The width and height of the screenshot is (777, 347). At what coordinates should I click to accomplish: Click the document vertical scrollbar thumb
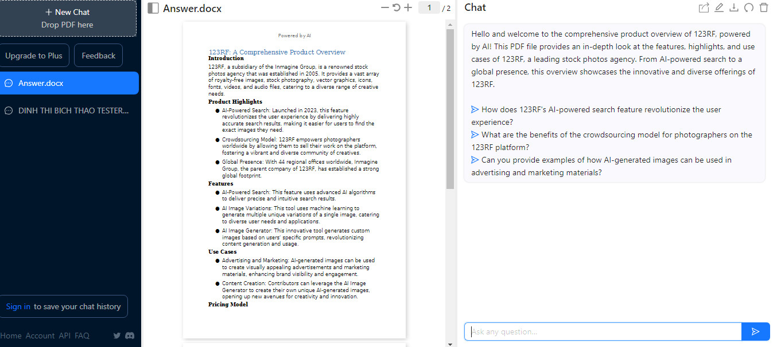[450, 109]
